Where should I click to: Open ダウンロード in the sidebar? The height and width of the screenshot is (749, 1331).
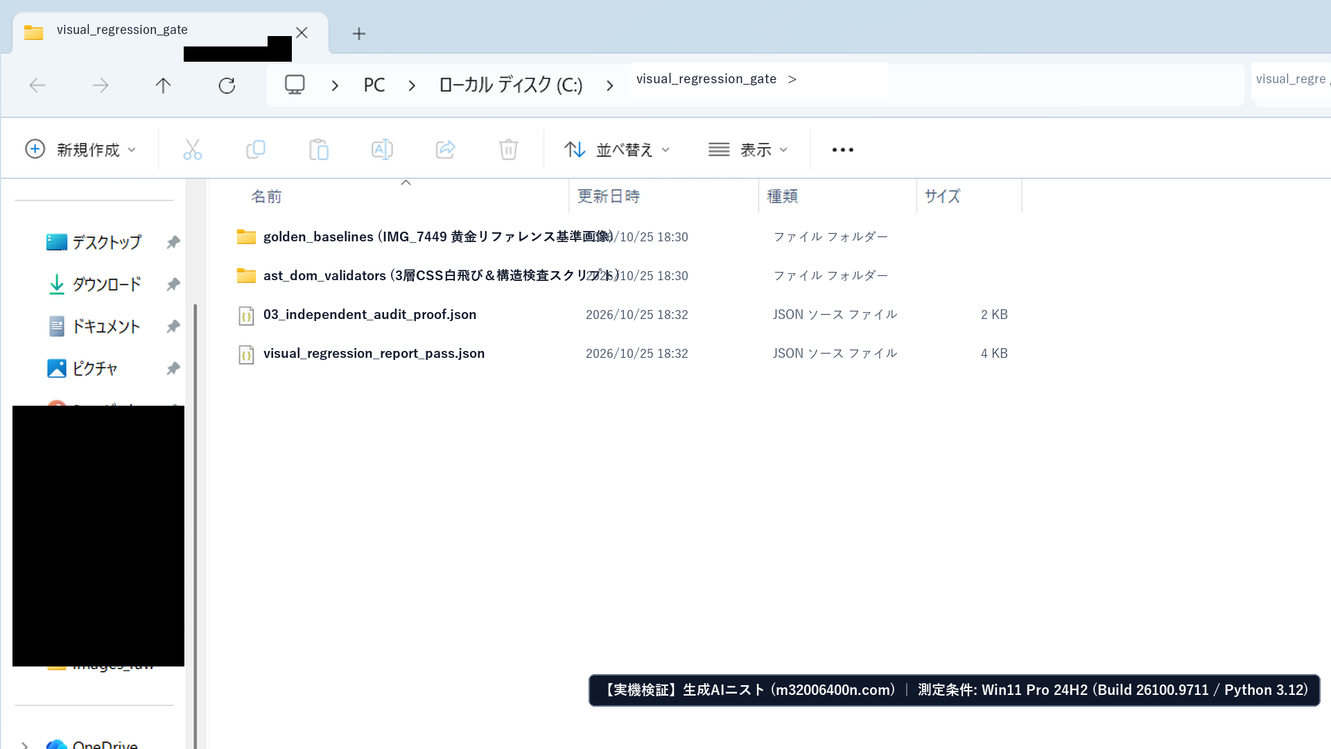pos(107,284)
